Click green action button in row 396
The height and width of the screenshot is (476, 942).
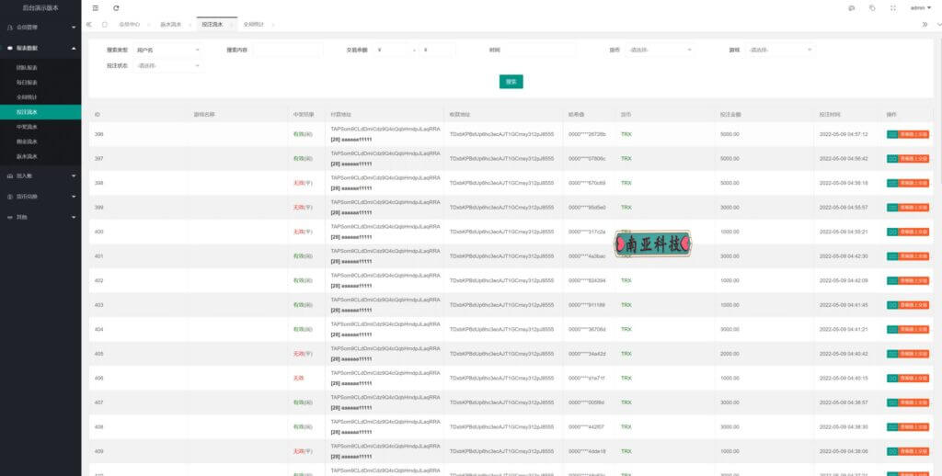point(892,134)
